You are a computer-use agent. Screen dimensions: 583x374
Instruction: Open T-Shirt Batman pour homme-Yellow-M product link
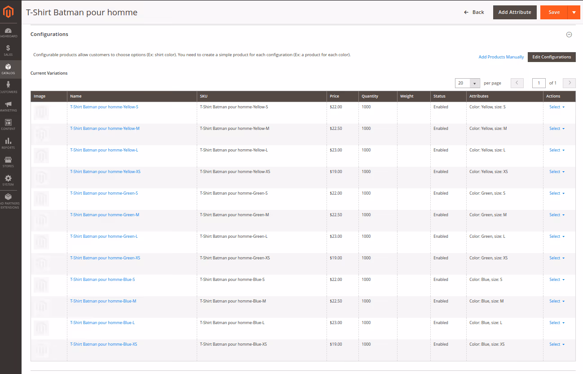tap(105, 129)
